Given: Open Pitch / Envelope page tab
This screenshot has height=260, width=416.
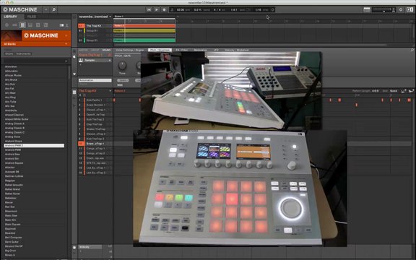Looking at the screenshot, I should (x=160, y=50).
